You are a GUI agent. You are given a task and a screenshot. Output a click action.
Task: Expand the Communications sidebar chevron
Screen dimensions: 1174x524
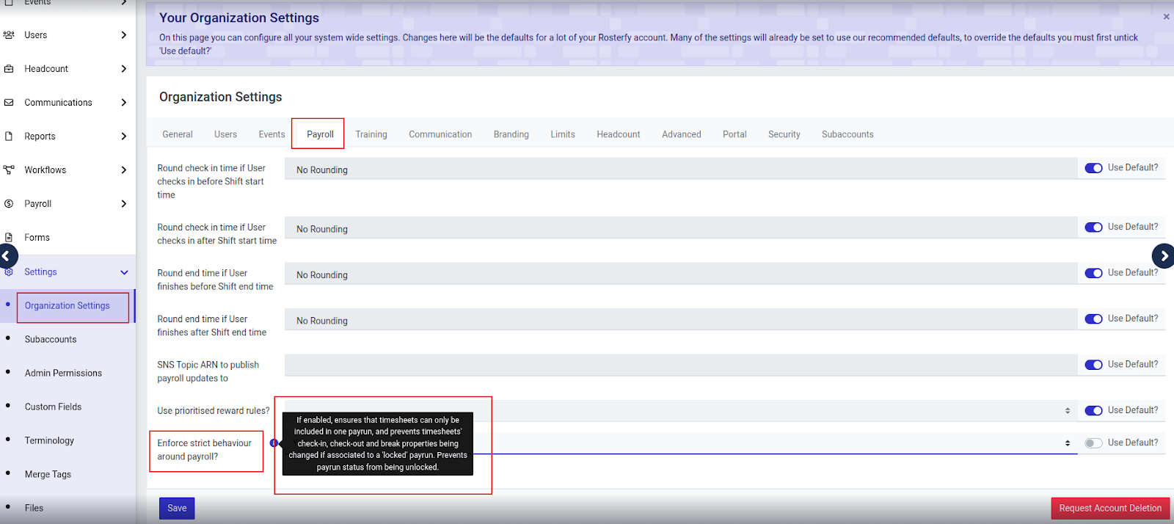click(123, 103)
